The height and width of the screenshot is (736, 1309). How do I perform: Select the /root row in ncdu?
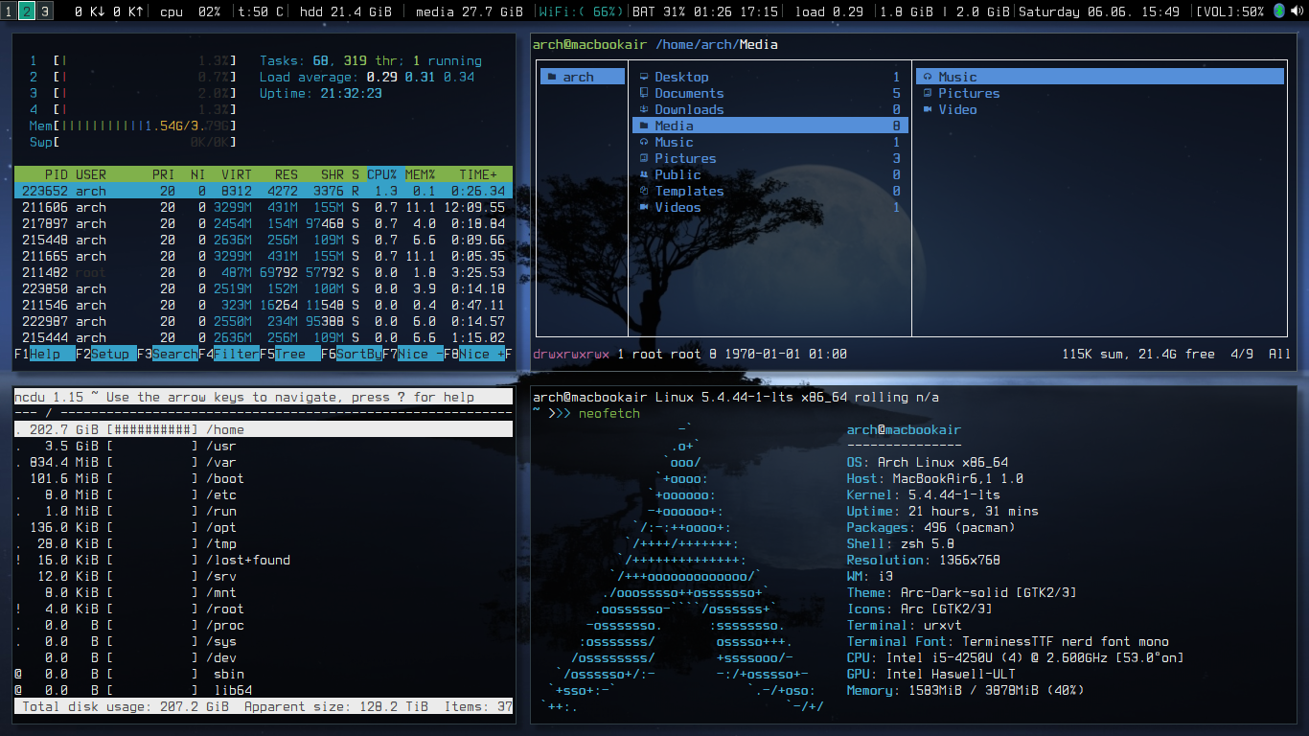[x=264, y=609]
